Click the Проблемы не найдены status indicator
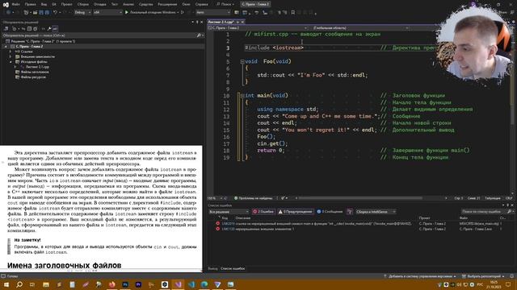The height and width of the screenshot is (290, 517). pyautogui.click(x=253, y=198)
